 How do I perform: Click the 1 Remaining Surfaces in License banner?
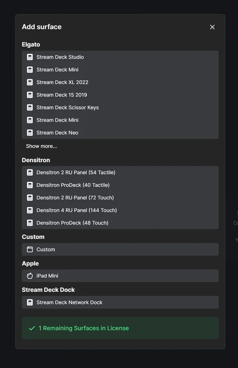tap(120, 328)
